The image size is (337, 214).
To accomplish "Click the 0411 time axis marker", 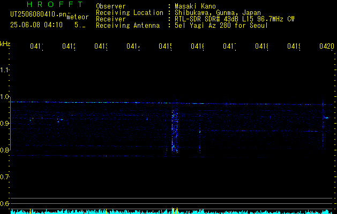I will [36, 47].
